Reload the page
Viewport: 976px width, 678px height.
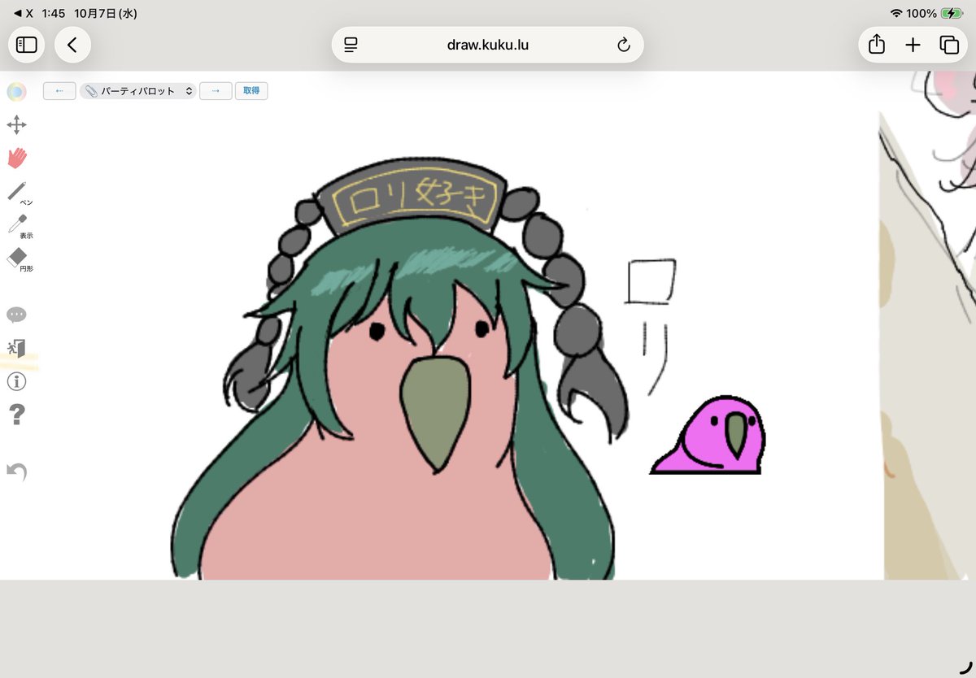click(x=624, y=45)
